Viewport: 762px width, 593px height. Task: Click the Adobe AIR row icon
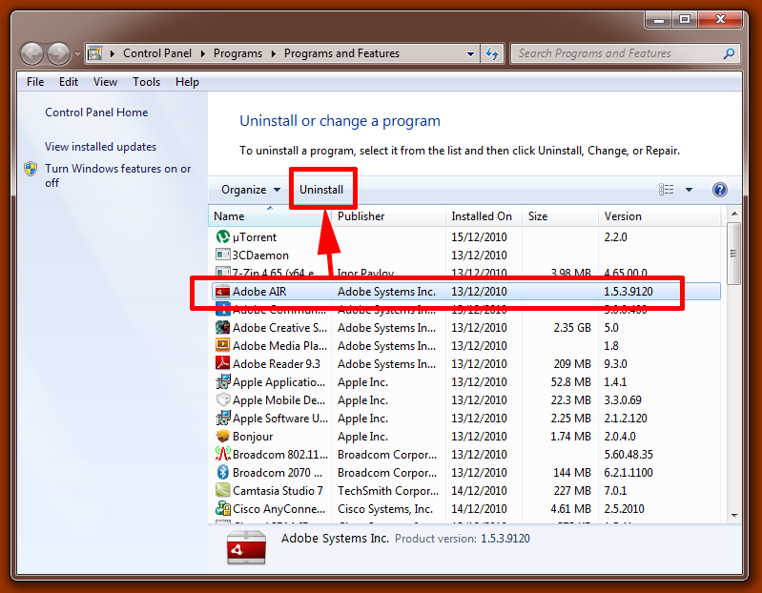click(x=222, y=292)
